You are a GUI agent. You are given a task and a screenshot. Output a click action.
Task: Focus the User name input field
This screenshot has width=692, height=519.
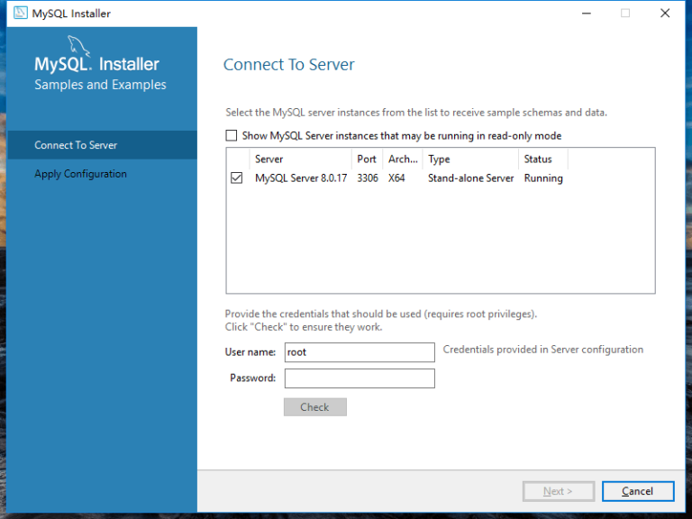point(360,352)
